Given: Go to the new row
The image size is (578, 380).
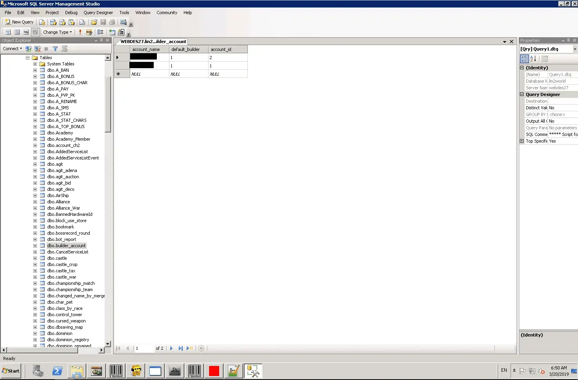Looking at the screenshot, I should (x=190, y=348).
